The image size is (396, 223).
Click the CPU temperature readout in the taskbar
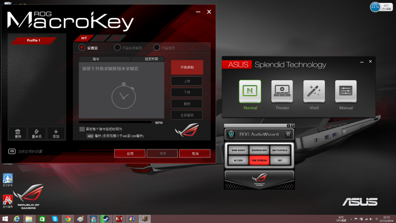click(341, 219)
